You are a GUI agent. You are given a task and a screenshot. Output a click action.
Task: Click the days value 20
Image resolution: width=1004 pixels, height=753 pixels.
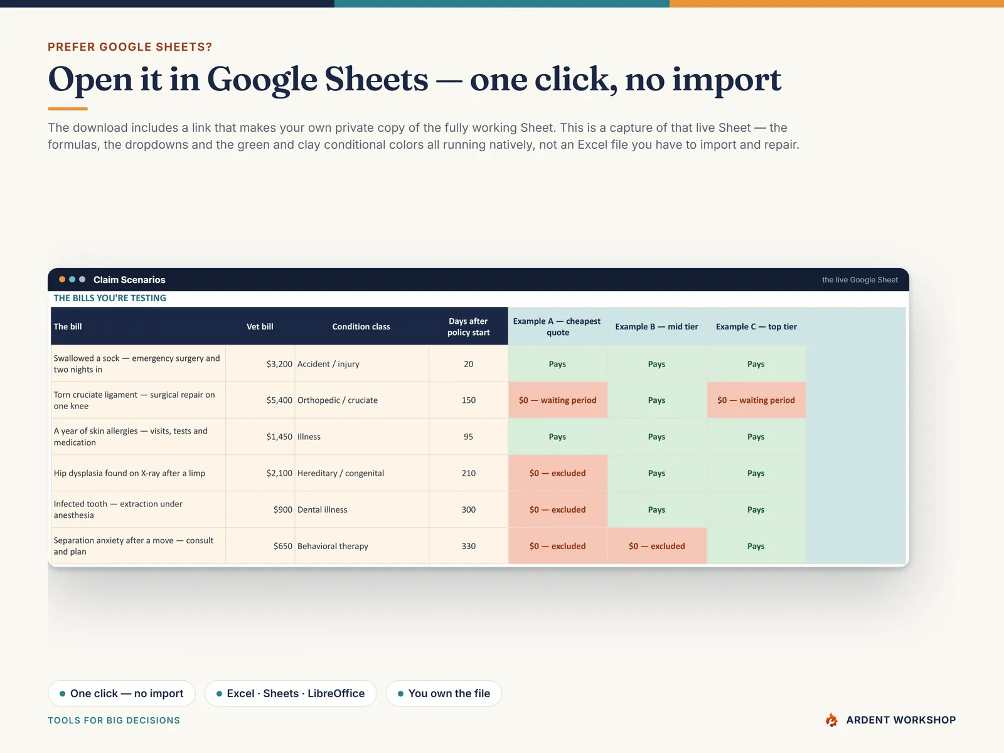469,364
